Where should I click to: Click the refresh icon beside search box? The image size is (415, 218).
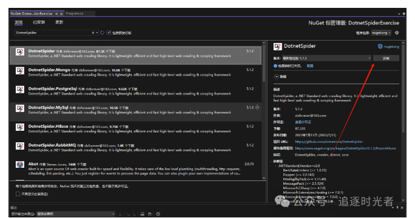(102, 33)
